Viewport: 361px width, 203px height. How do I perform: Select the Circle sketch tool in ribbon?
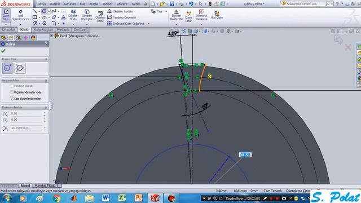pyautogui.click(x=44, y=11)
